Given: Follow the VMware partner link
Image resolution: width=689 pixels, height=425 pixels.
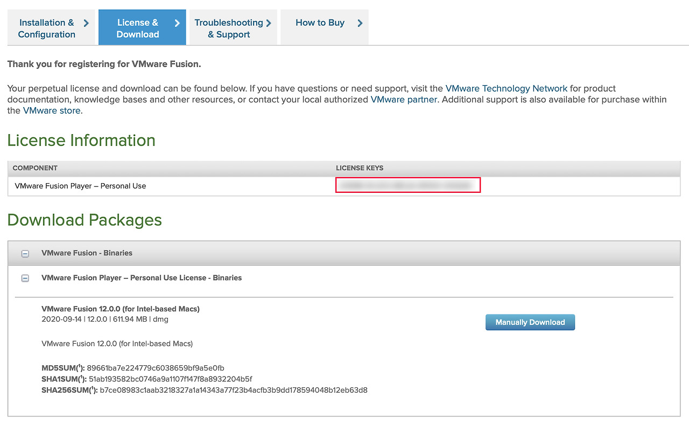Looking at the screenshot, I should pyautogui.click(x=404, y=100).
